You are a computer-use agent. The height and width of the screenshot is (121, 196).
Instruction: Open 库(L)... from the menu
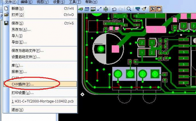point(40,65)
